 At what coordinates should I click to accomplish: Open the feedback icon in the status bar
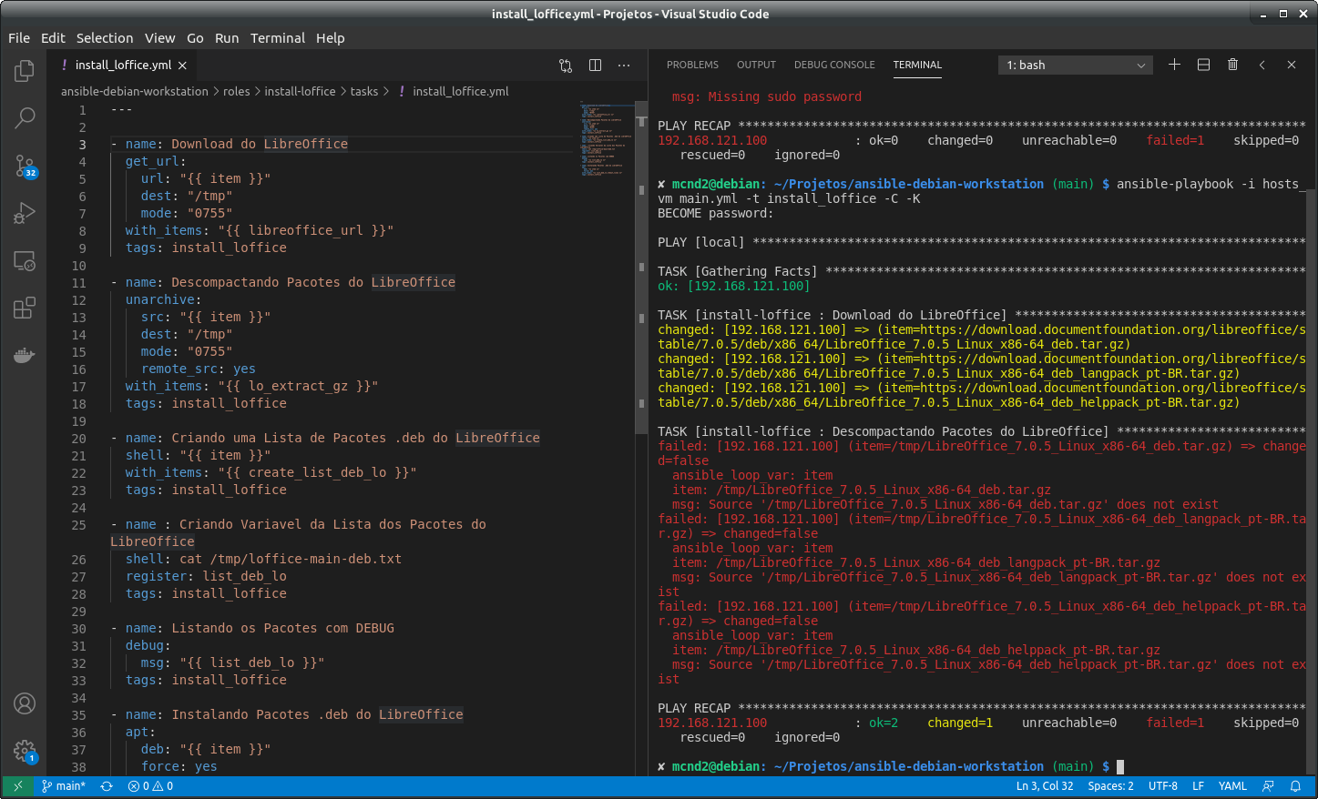pos(1268,786)
